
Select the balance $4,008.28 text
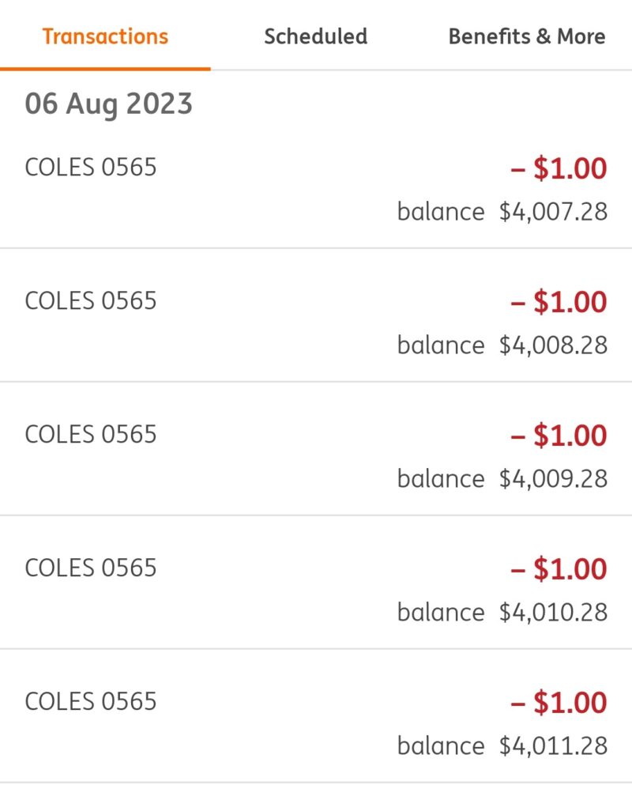[502, 345]
